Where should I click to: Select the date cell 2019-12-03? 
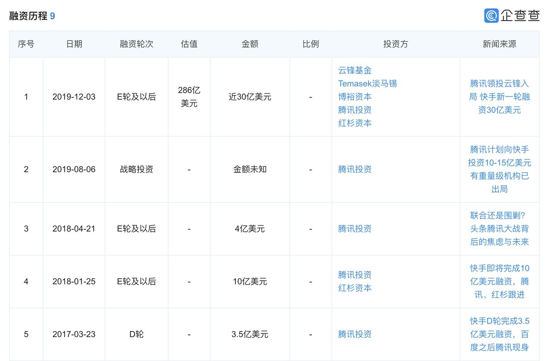tap(74, 97)
